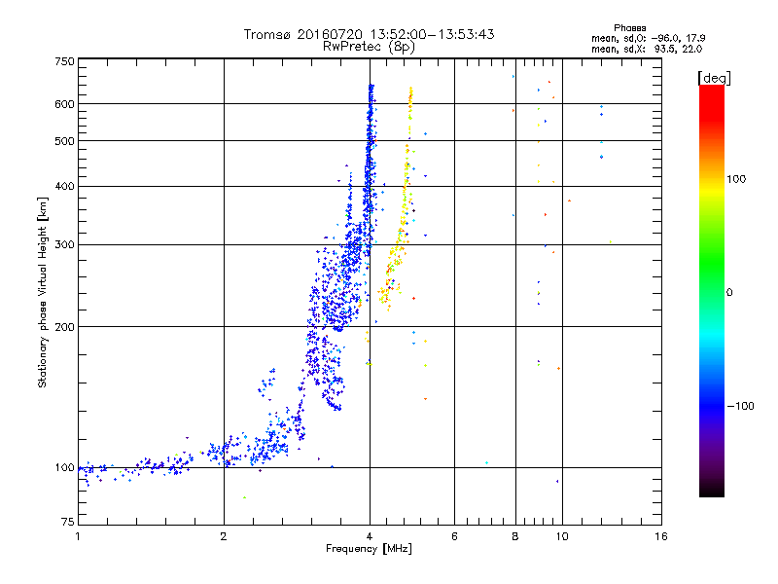Click the y-axis tick label '400'
778x584 pixels.
[64, 186]
